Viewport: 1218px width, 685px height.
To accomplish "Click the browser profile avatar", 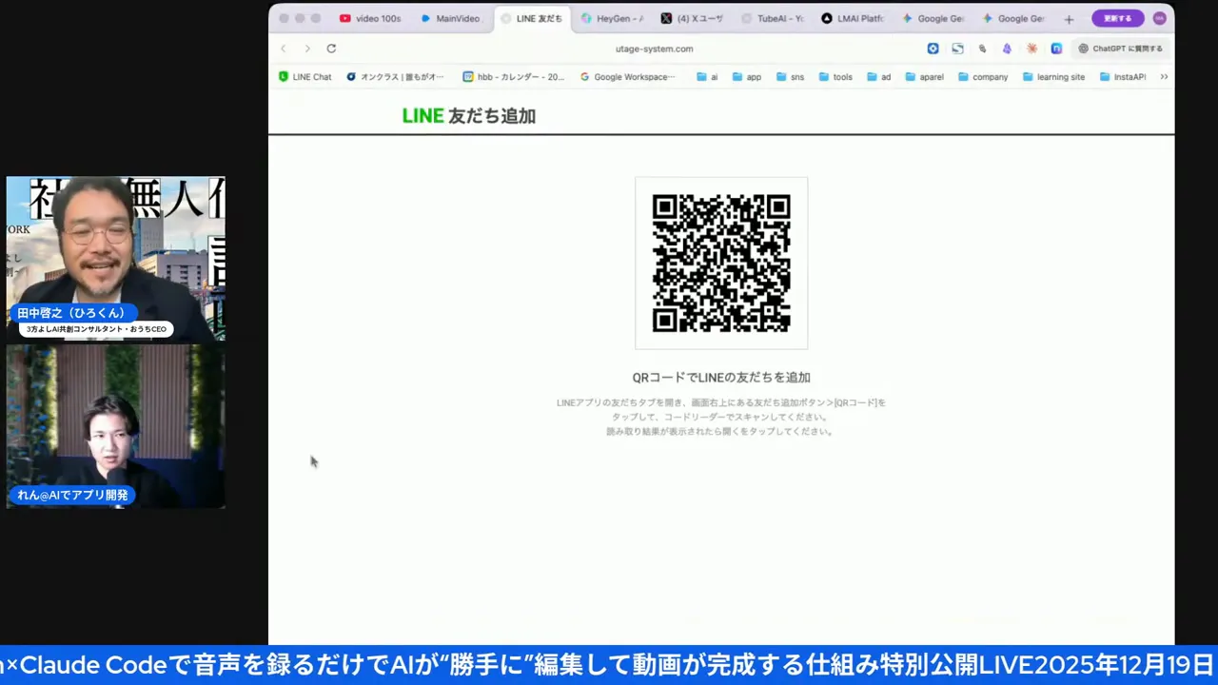I will point(1159,18).
